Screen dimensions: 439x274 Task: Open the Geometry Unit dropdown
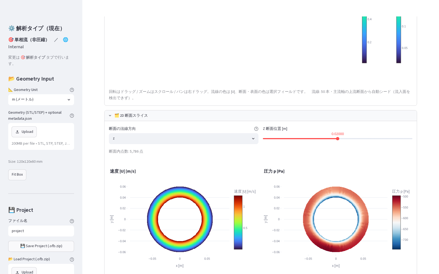point(41,100)
